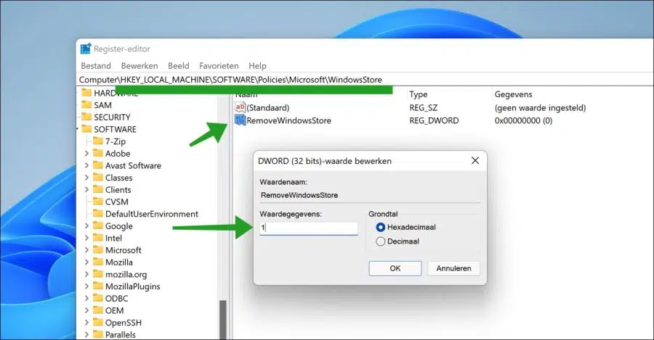Click the SECURITY folder icon

(x=86, y=117)
